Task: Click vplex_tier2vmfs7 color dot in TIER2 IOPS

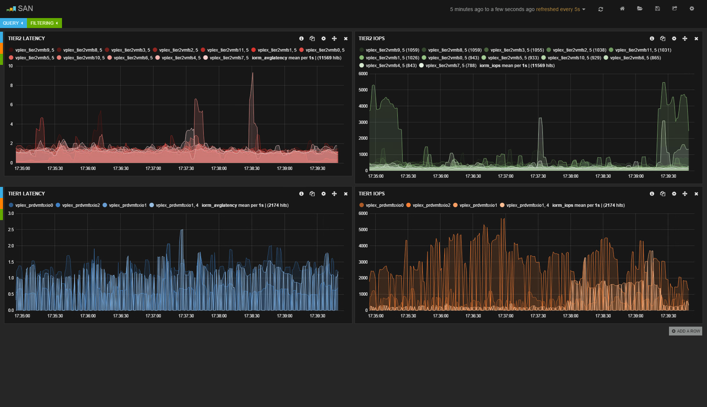Action: click(x=421, y=66)
